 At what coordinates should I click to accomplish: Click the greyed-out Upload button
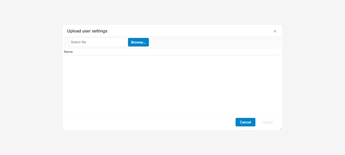click(267, 122)
